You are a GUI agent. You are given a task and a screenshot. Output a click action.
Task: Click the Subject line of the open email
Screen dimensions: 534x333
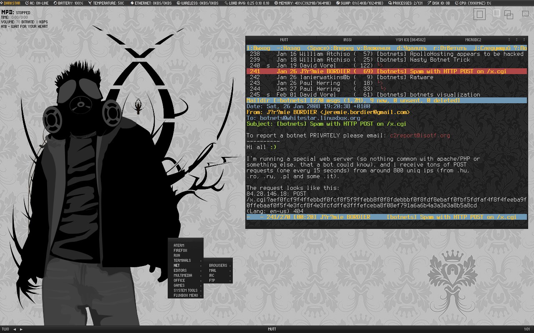(x=326, y=124)
